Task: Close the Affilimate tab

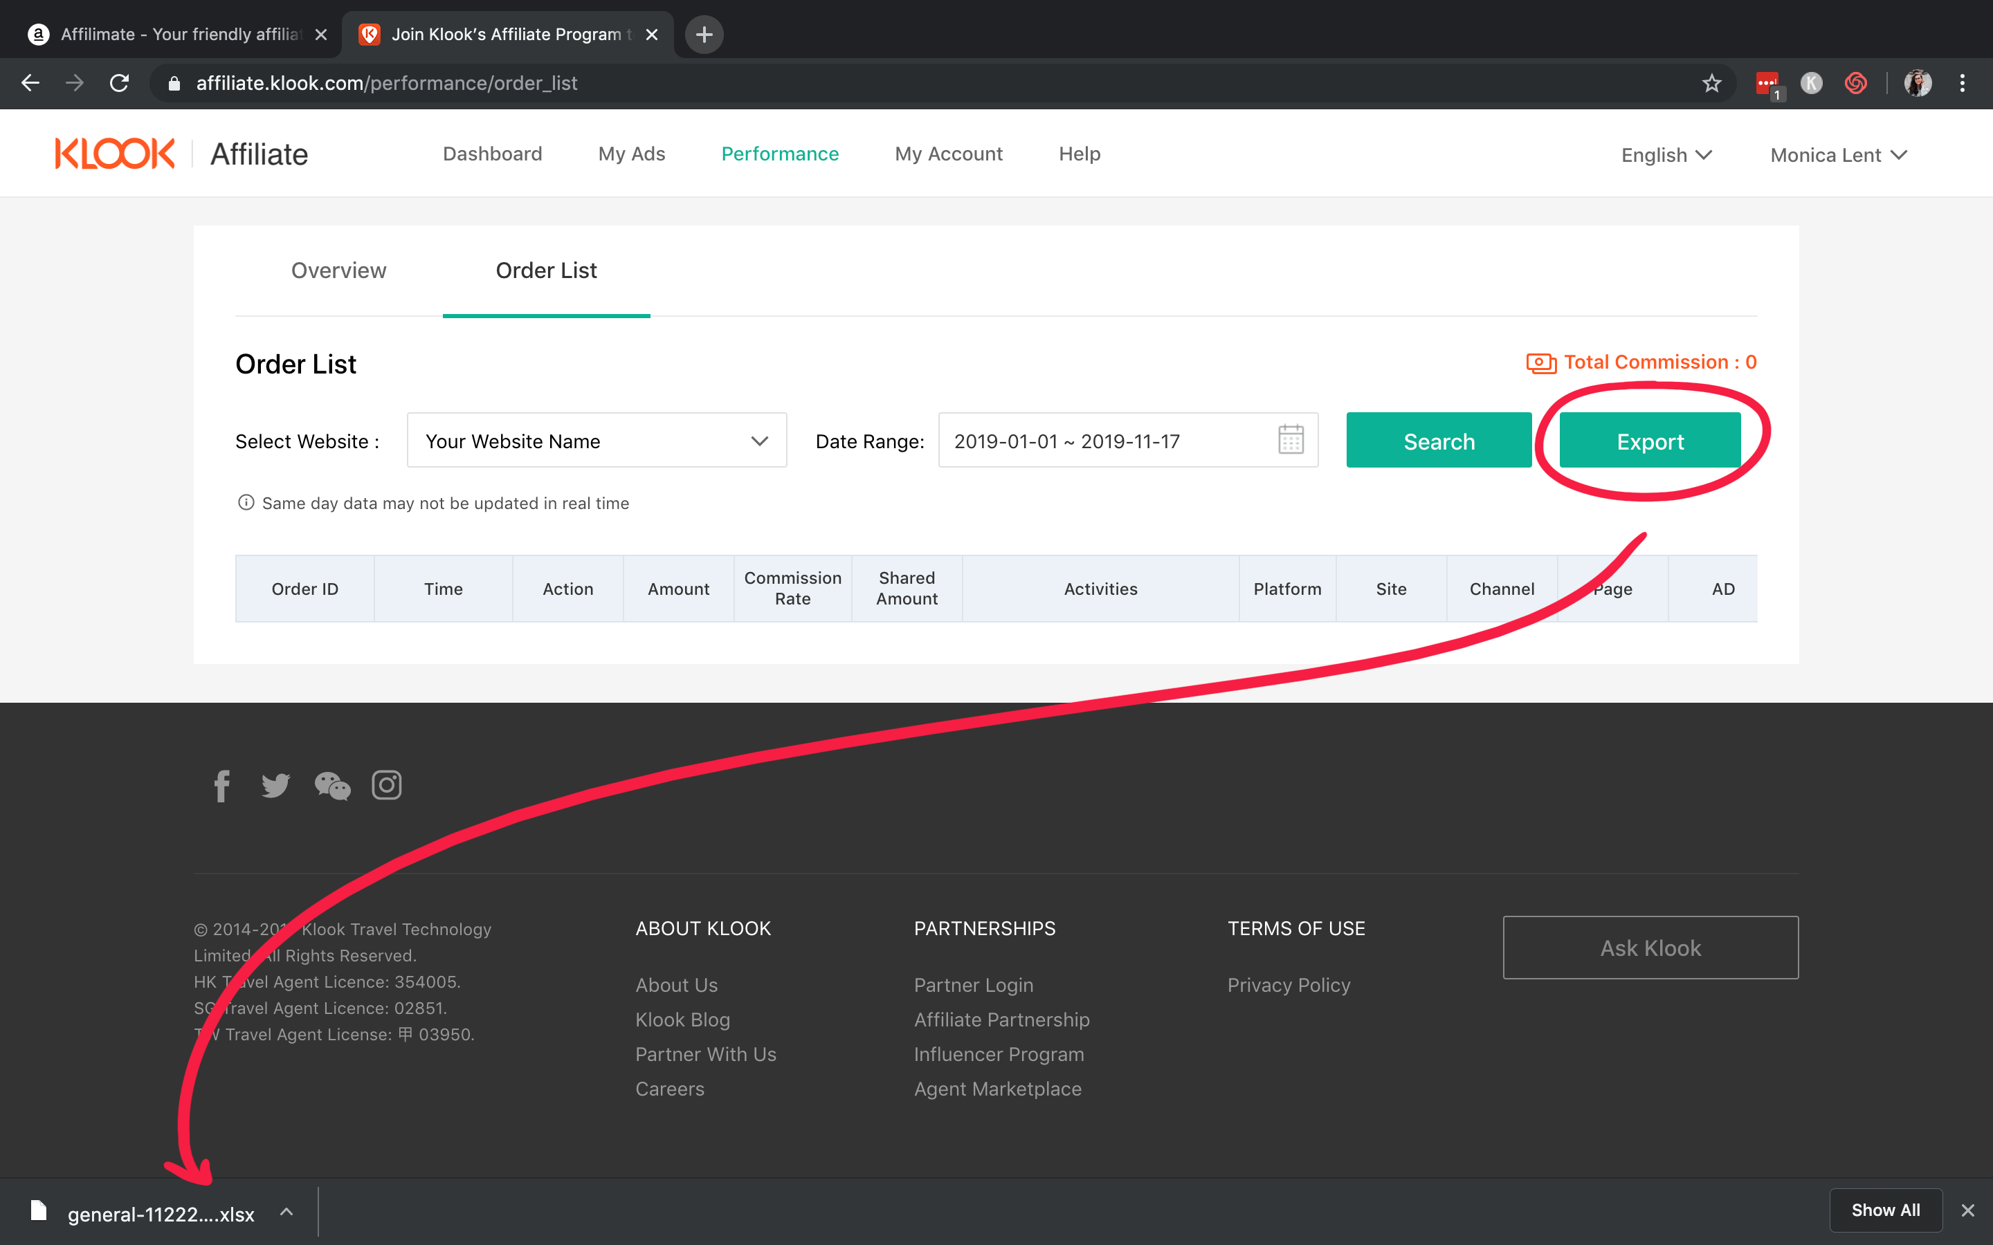Action: (321, 35)
